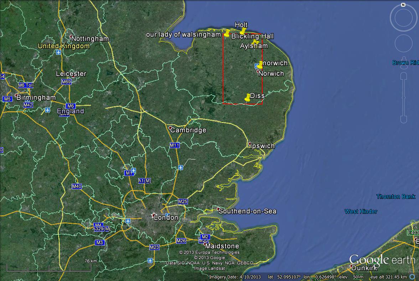Click the Birmingham city label
This screenshot has width=419, height=281.
click(36, 98)
